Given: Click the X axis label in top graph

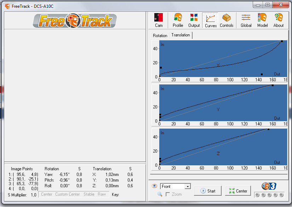Looking at the screenshot, I should tap(218, 65).
